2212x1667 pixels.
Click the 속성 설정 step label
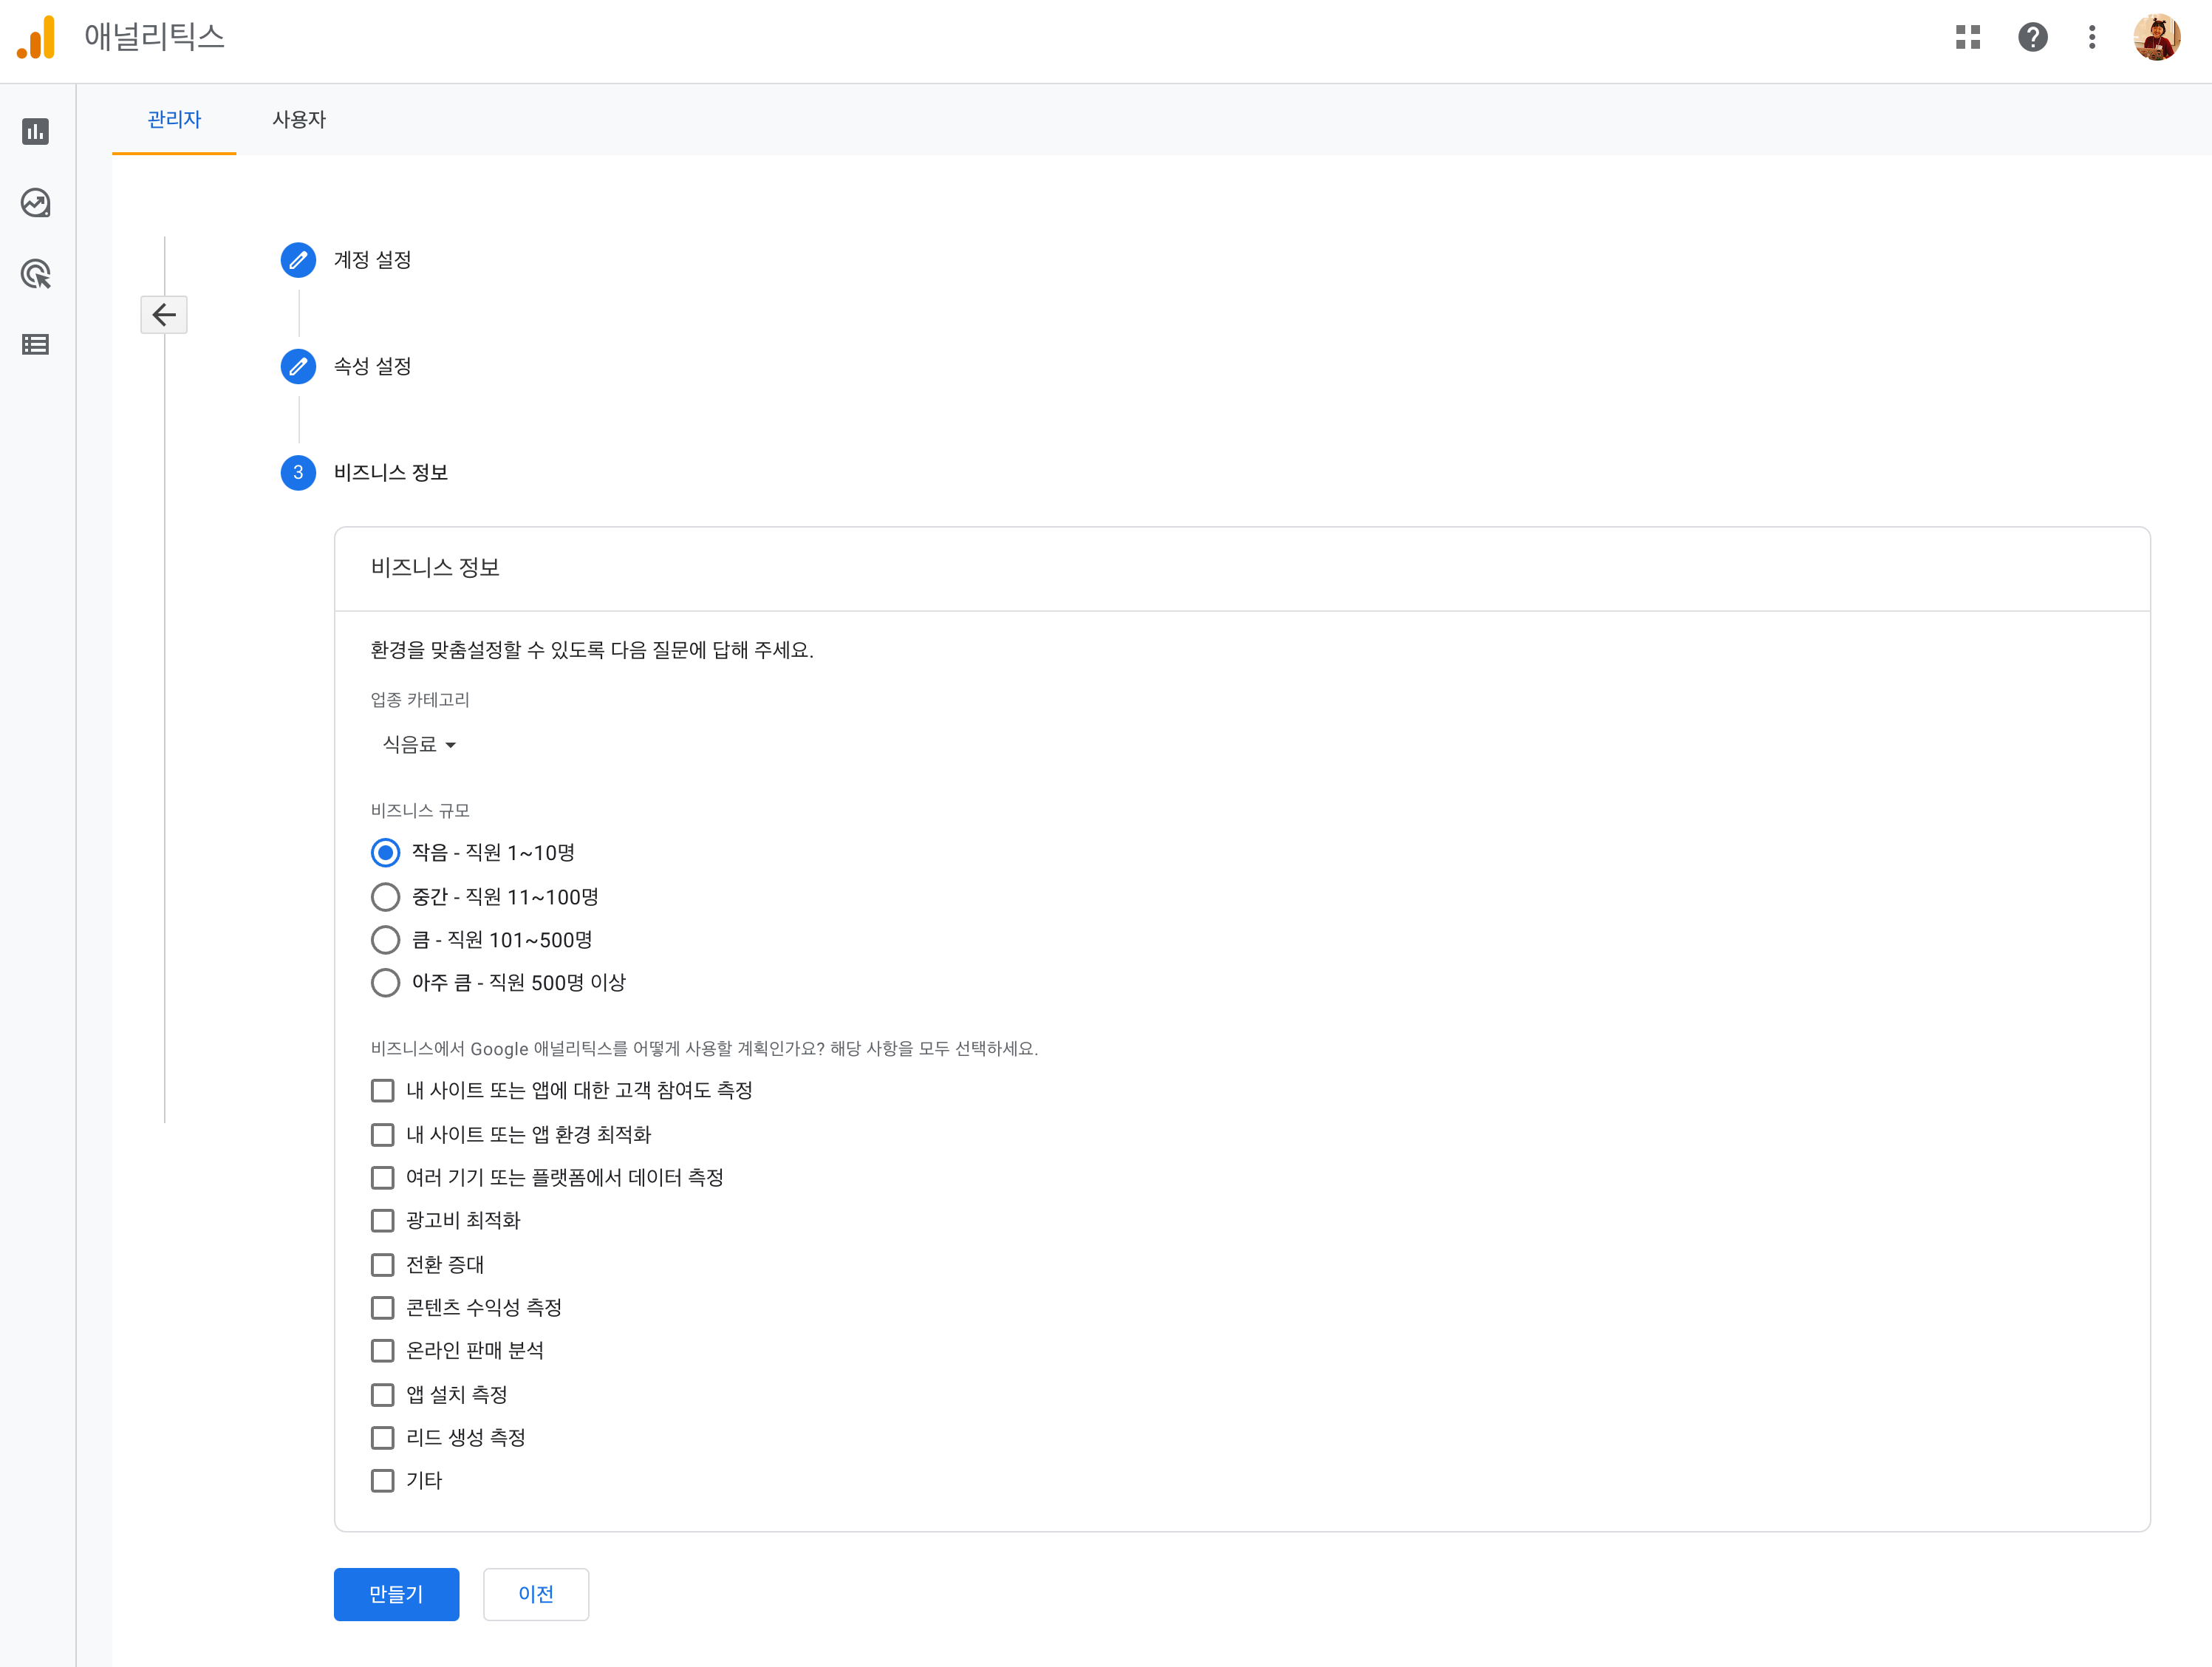tap(372, 366)
